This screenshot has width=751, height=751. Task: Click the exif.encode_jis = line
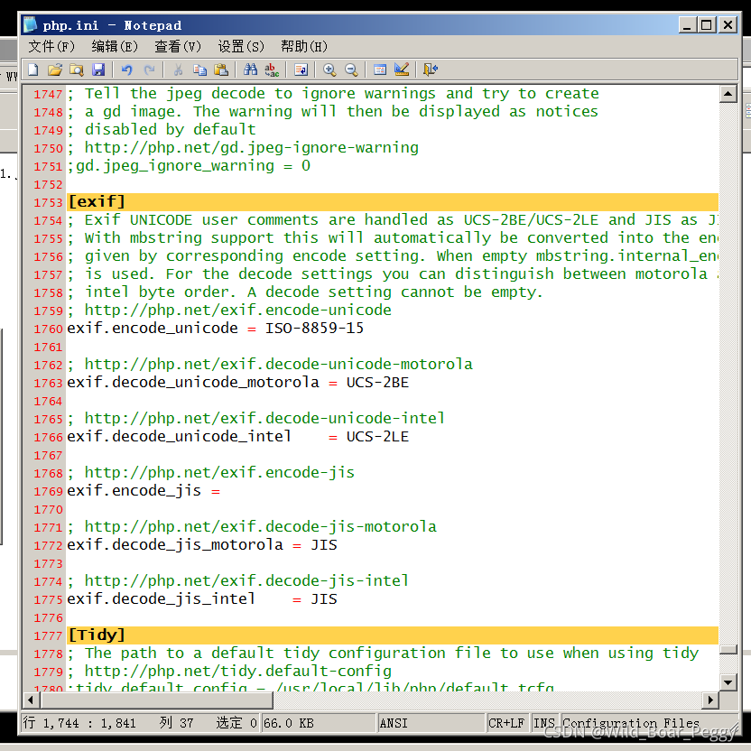(144, 491)
